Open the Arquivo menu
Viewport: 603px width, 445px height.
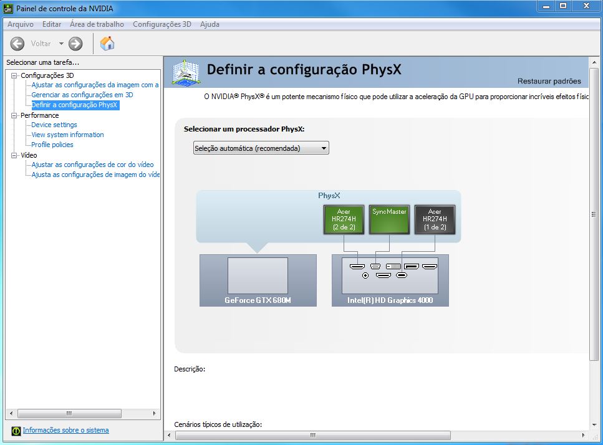(21, 24)
